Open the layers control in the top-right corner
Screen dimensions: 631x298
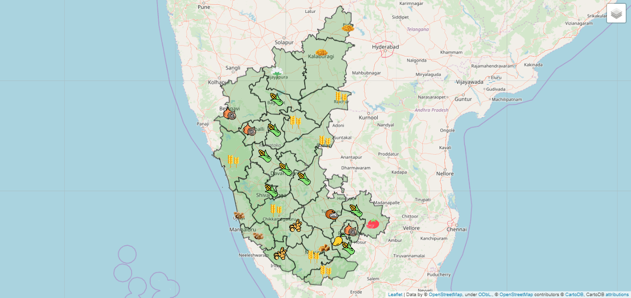(x=617, y=14)
